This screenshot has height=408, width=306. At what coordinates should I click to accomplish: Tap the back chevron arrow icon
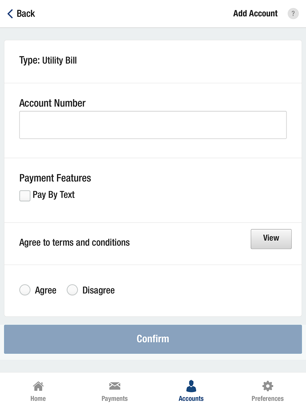[x=10, y=14]
